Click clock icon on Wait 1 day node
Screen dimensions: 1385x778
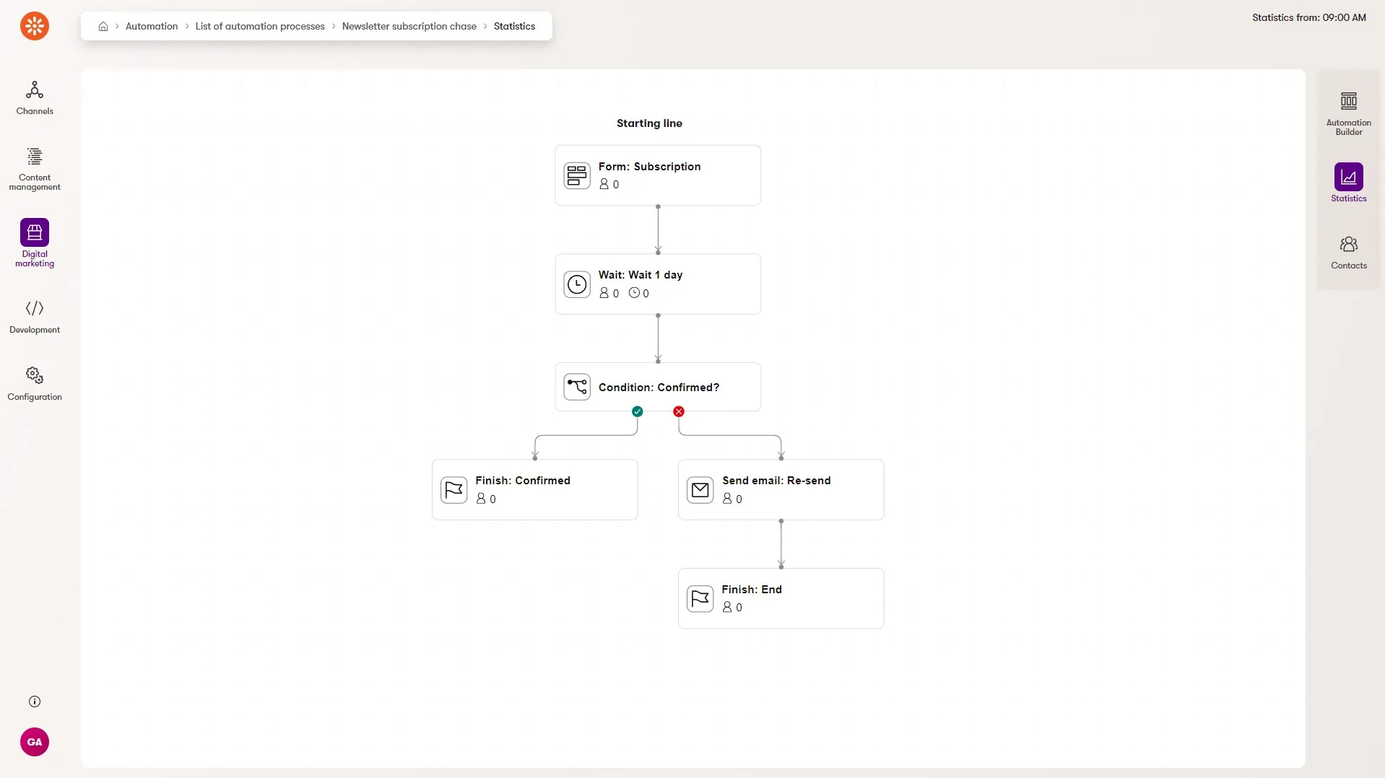[577, 284]
